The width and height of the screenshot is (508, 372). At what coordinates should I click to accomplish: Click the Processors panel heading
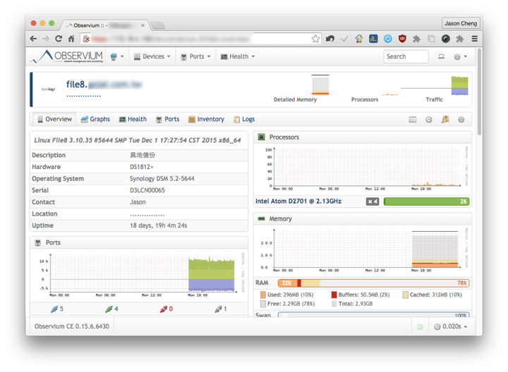[284, 137]
